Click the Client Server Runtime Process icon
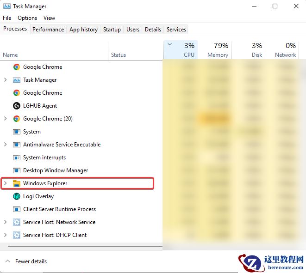This screenshot has height=273, width=306. tap(17, 209)
